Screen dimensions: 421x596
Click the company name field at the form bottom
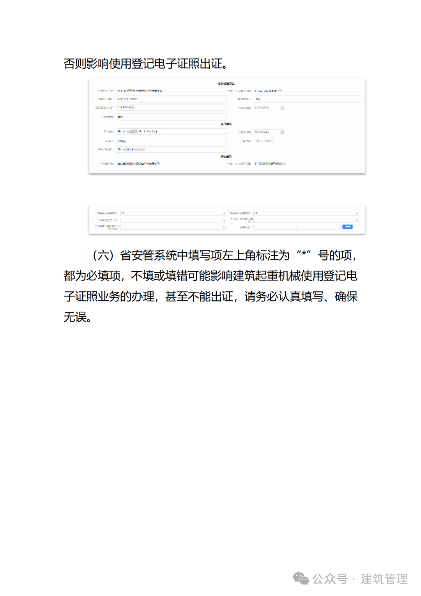pyautogui.click(x=172, y=164)
